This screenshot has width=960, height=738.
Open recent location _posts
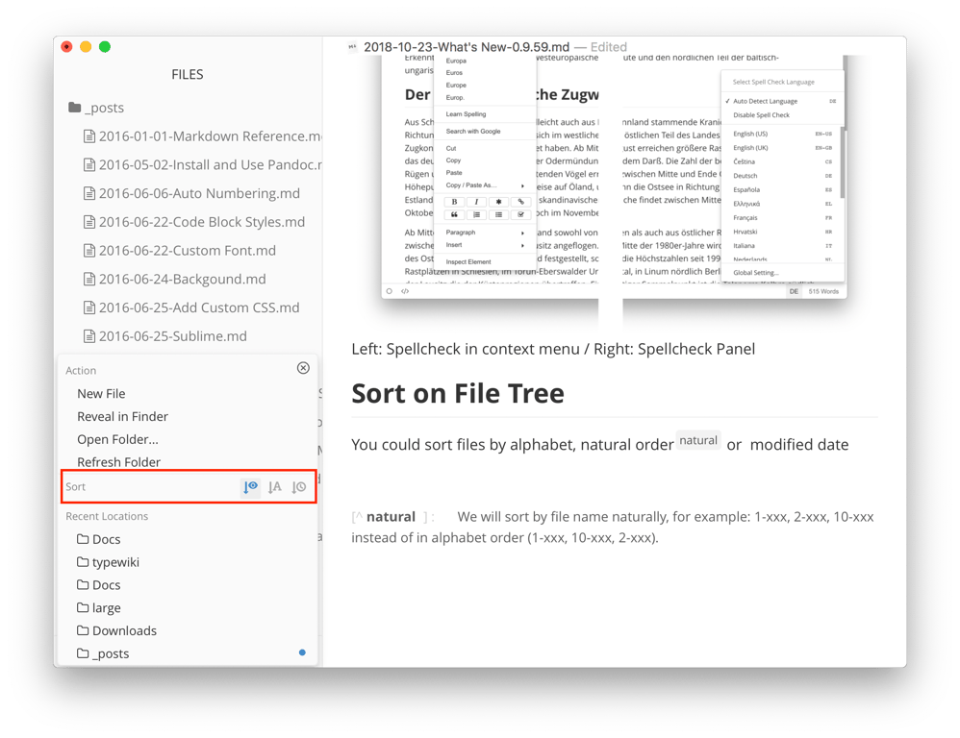(111, 653)
